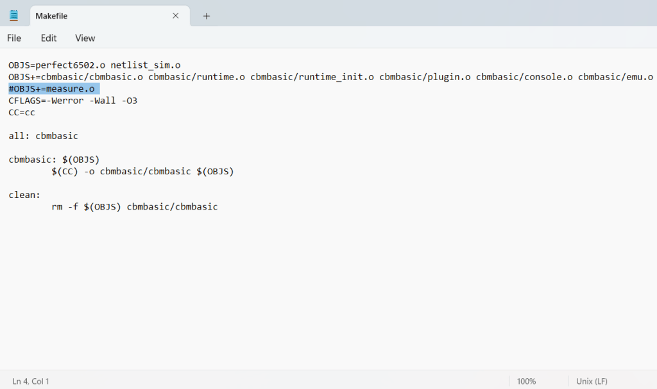Switch to the Makefile tab
The width and height of the screenshot is (657, 389).
[x=96, y=16]
